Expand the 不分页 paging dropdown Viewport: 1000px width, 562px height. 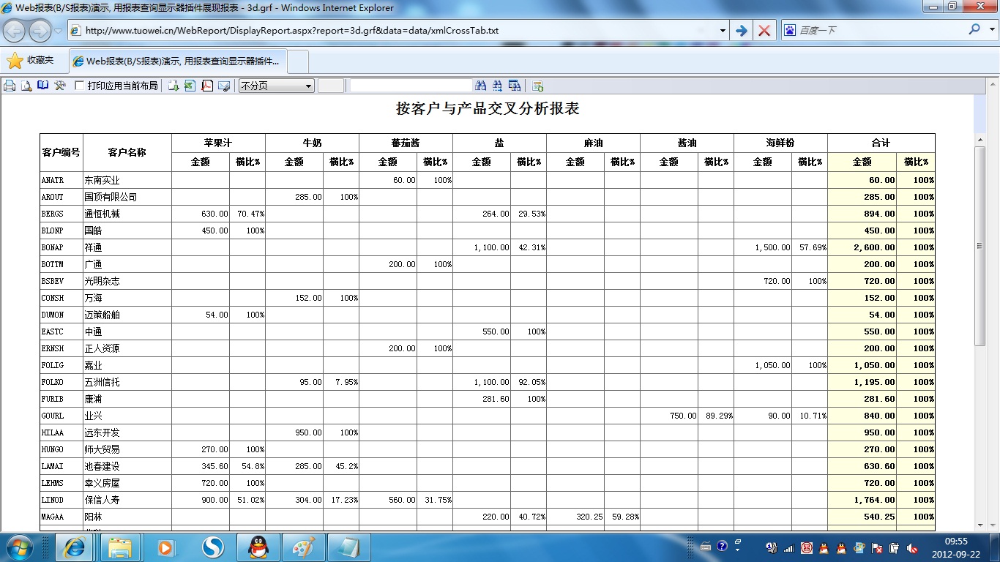pos(308,86)
